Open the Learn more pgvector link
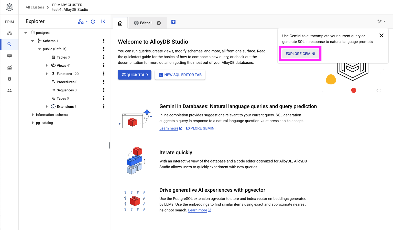This screenshot has height=230, width=393. (x=198, y=210)
